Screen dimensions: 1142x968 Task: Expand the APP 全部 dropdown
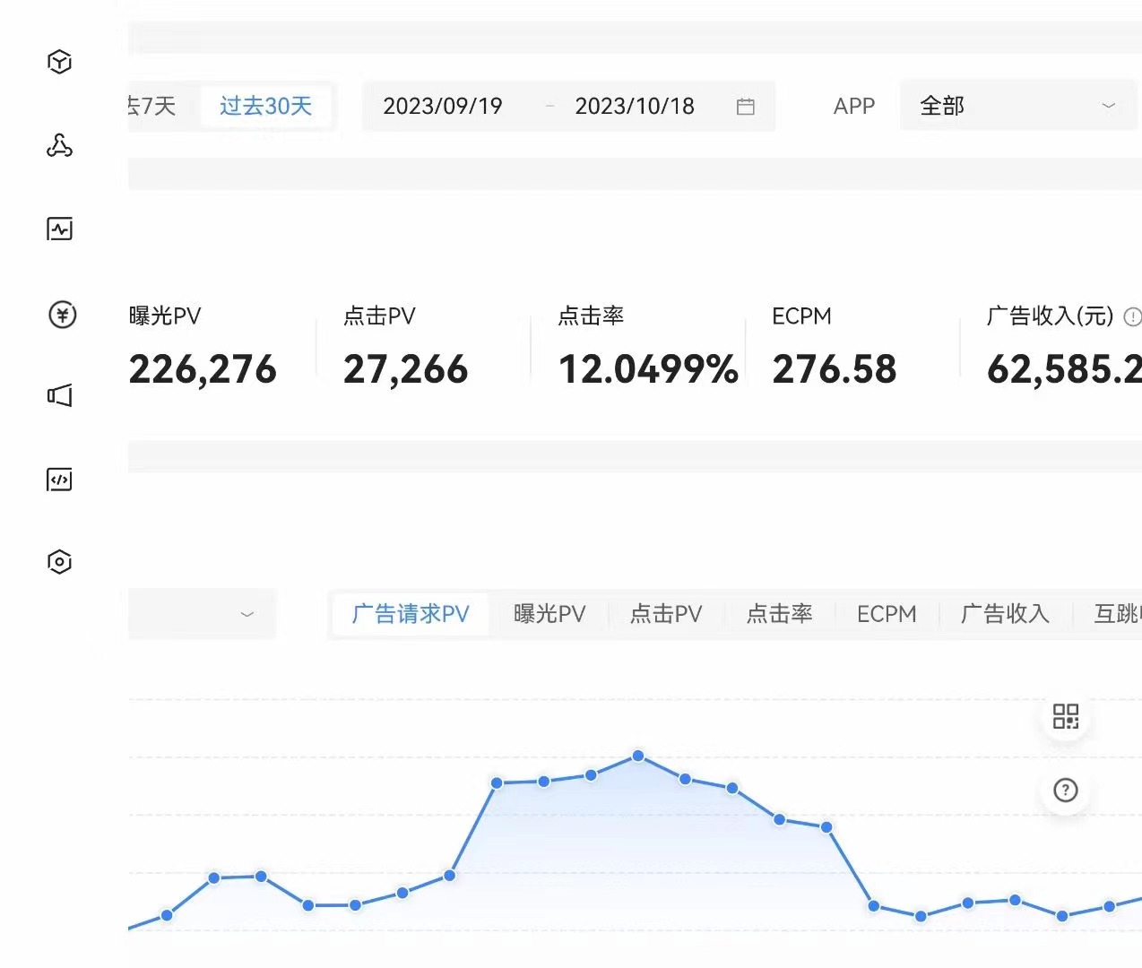pos(1017,107)
